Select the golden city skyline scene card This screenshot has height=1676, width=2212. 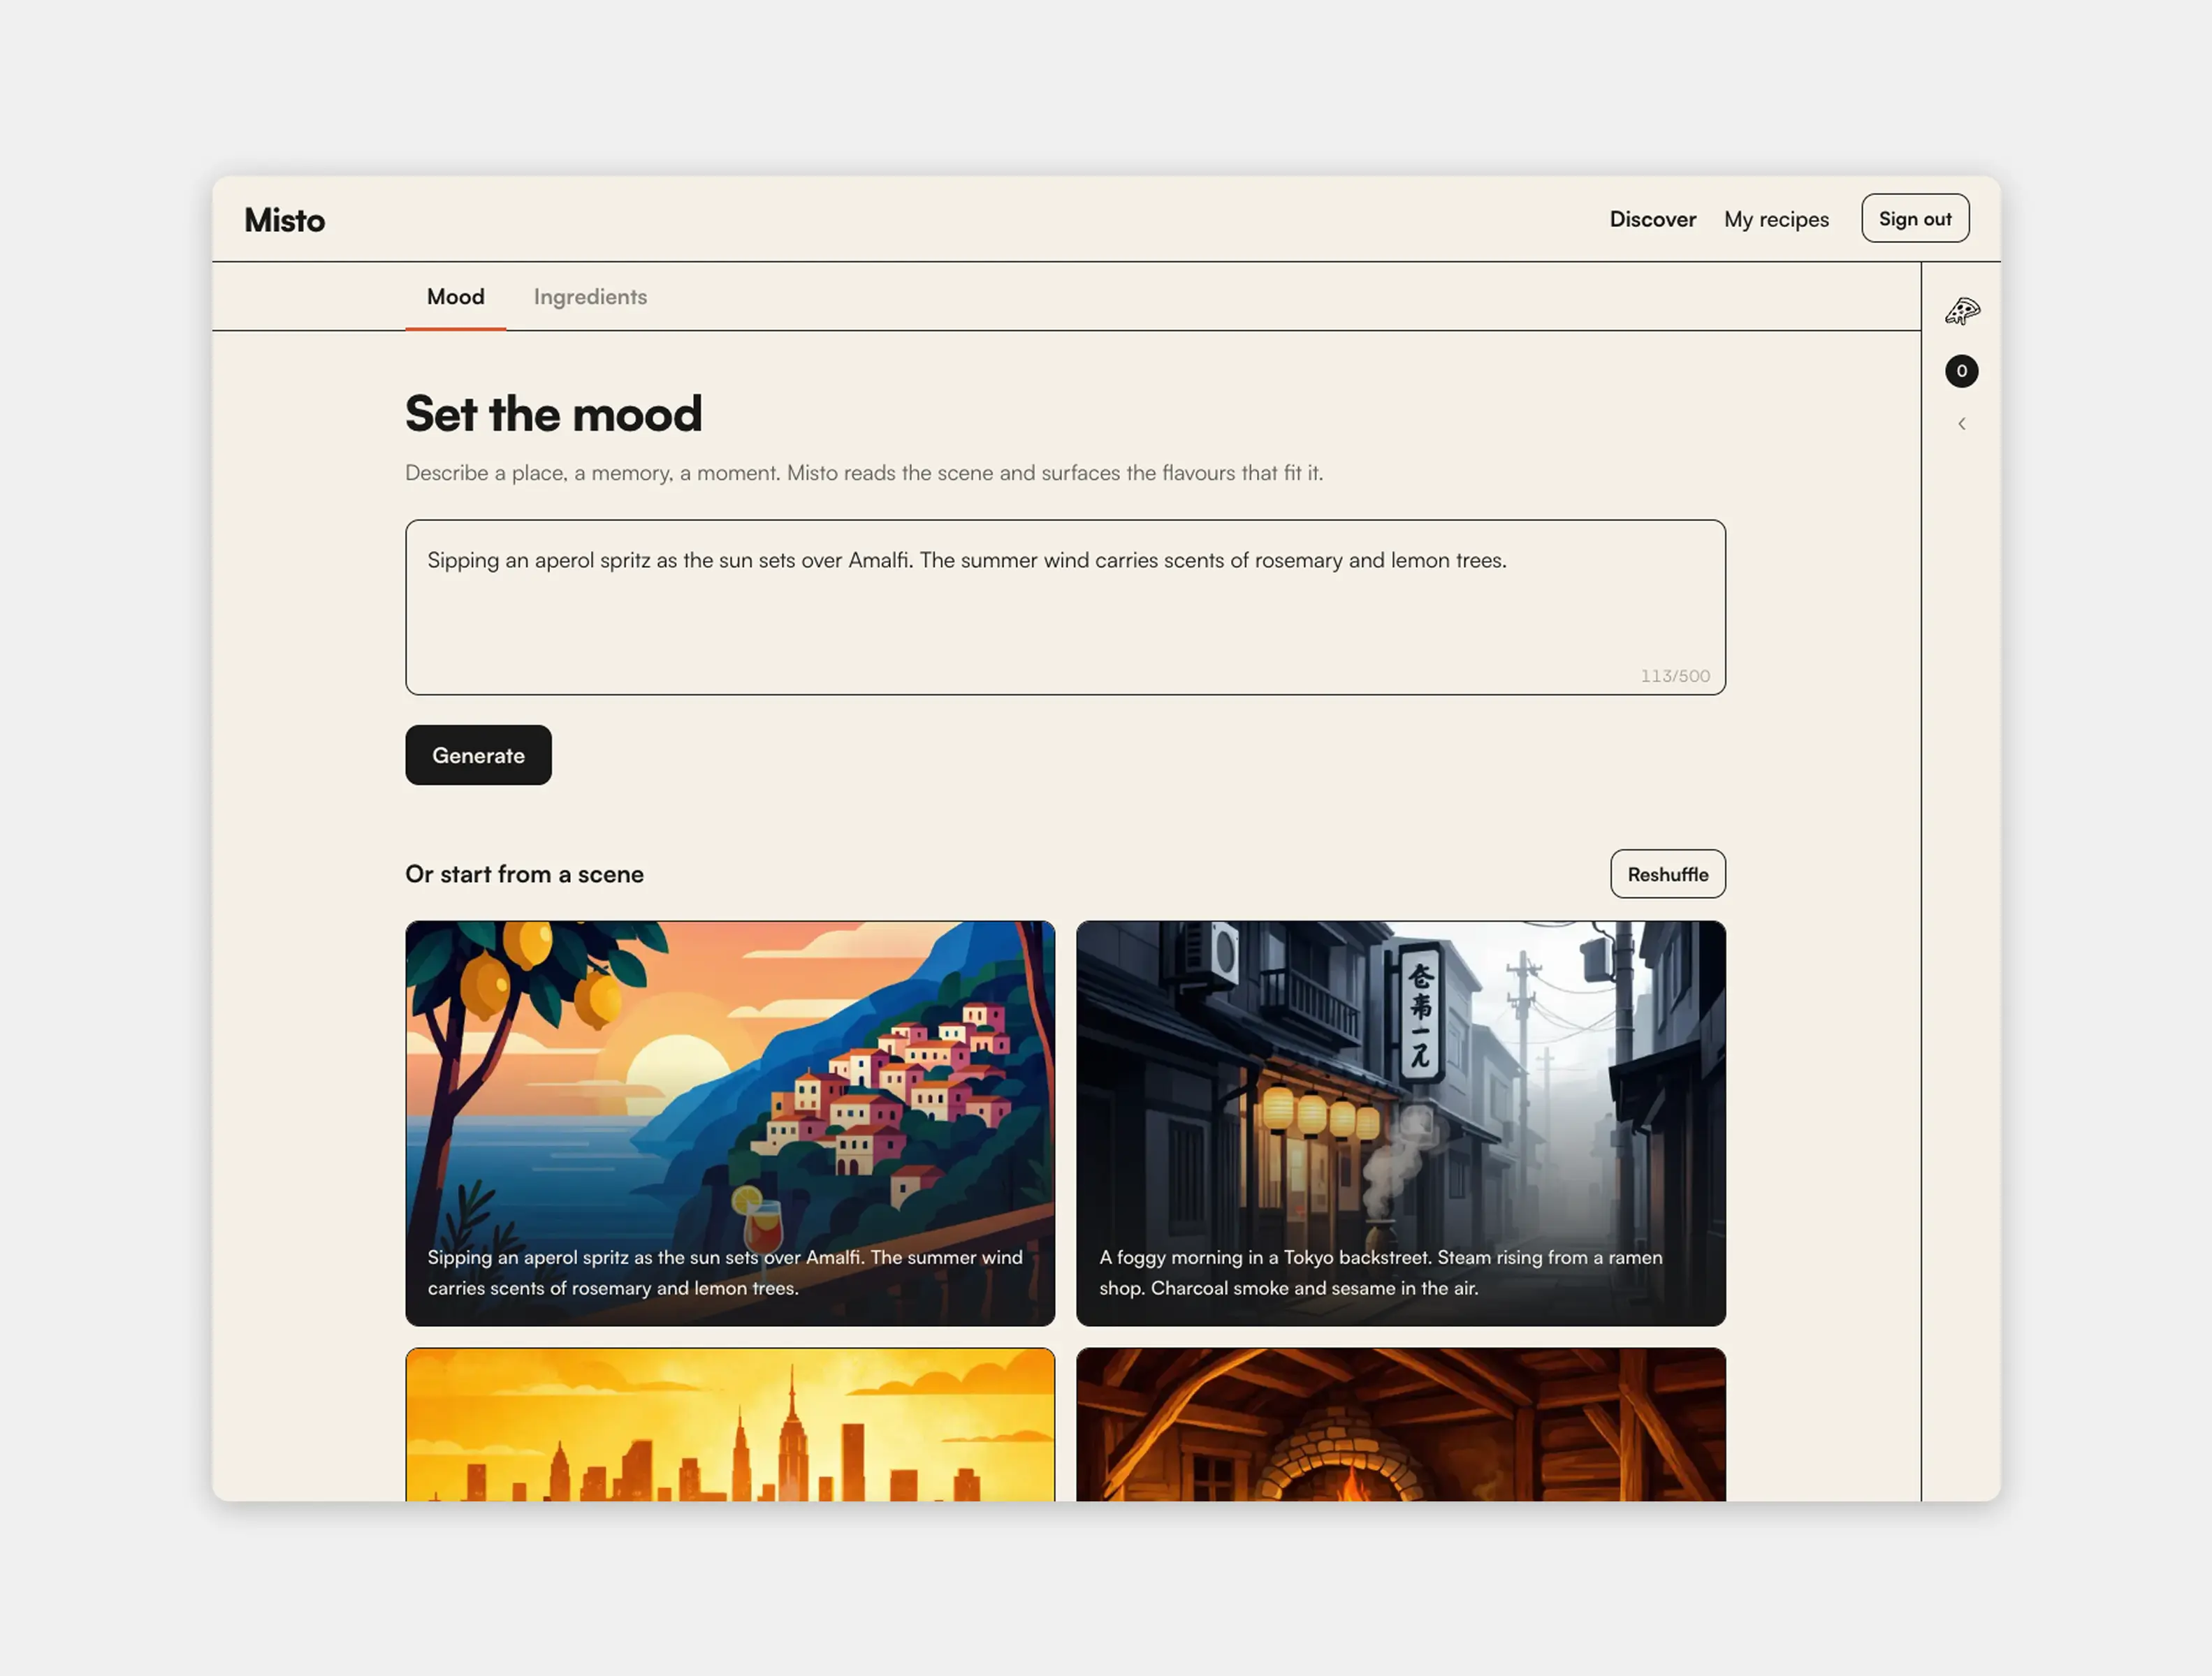pos(729,1423)
